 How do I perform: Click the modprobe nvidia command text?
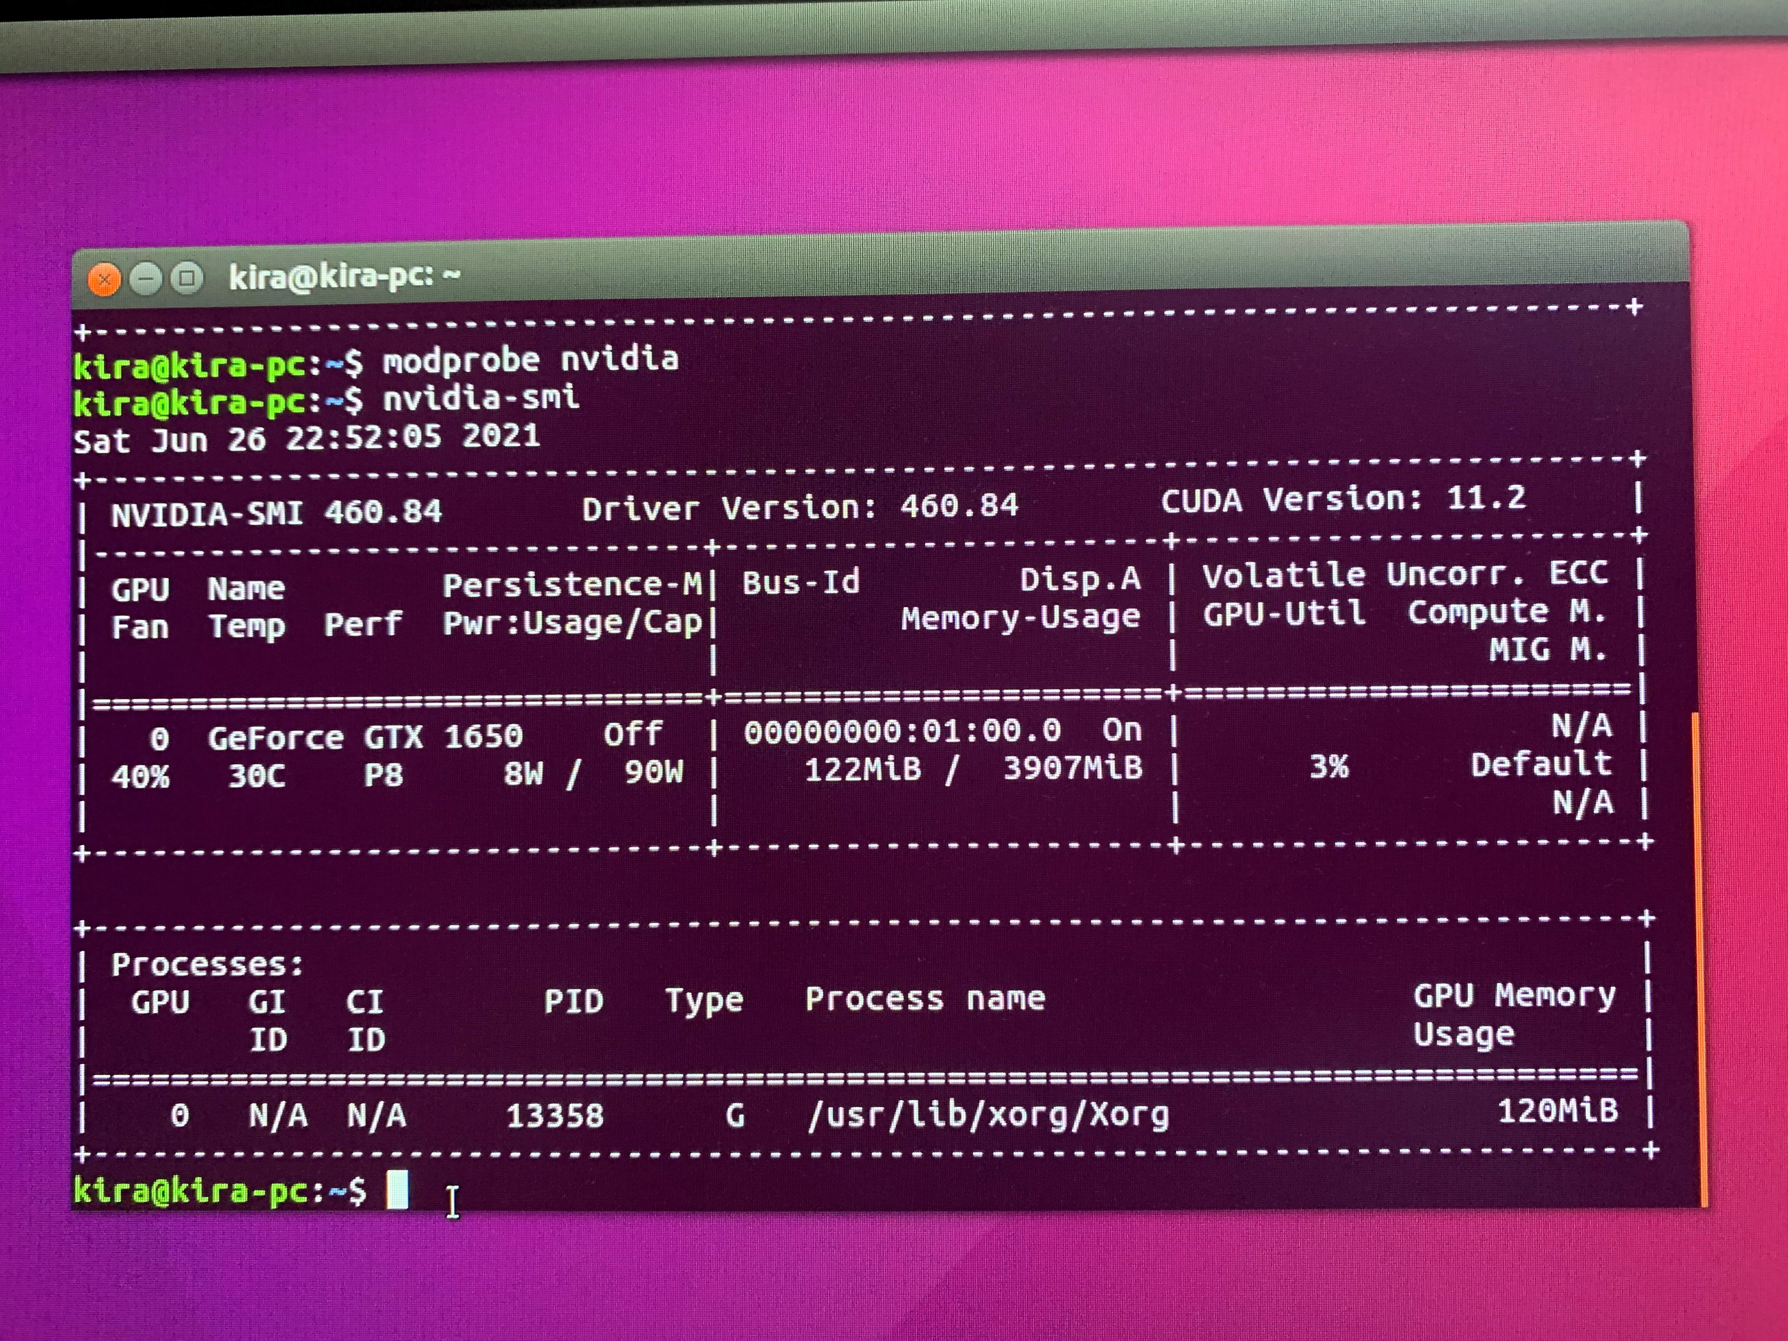pyautogui.click(x=530, y=360)
